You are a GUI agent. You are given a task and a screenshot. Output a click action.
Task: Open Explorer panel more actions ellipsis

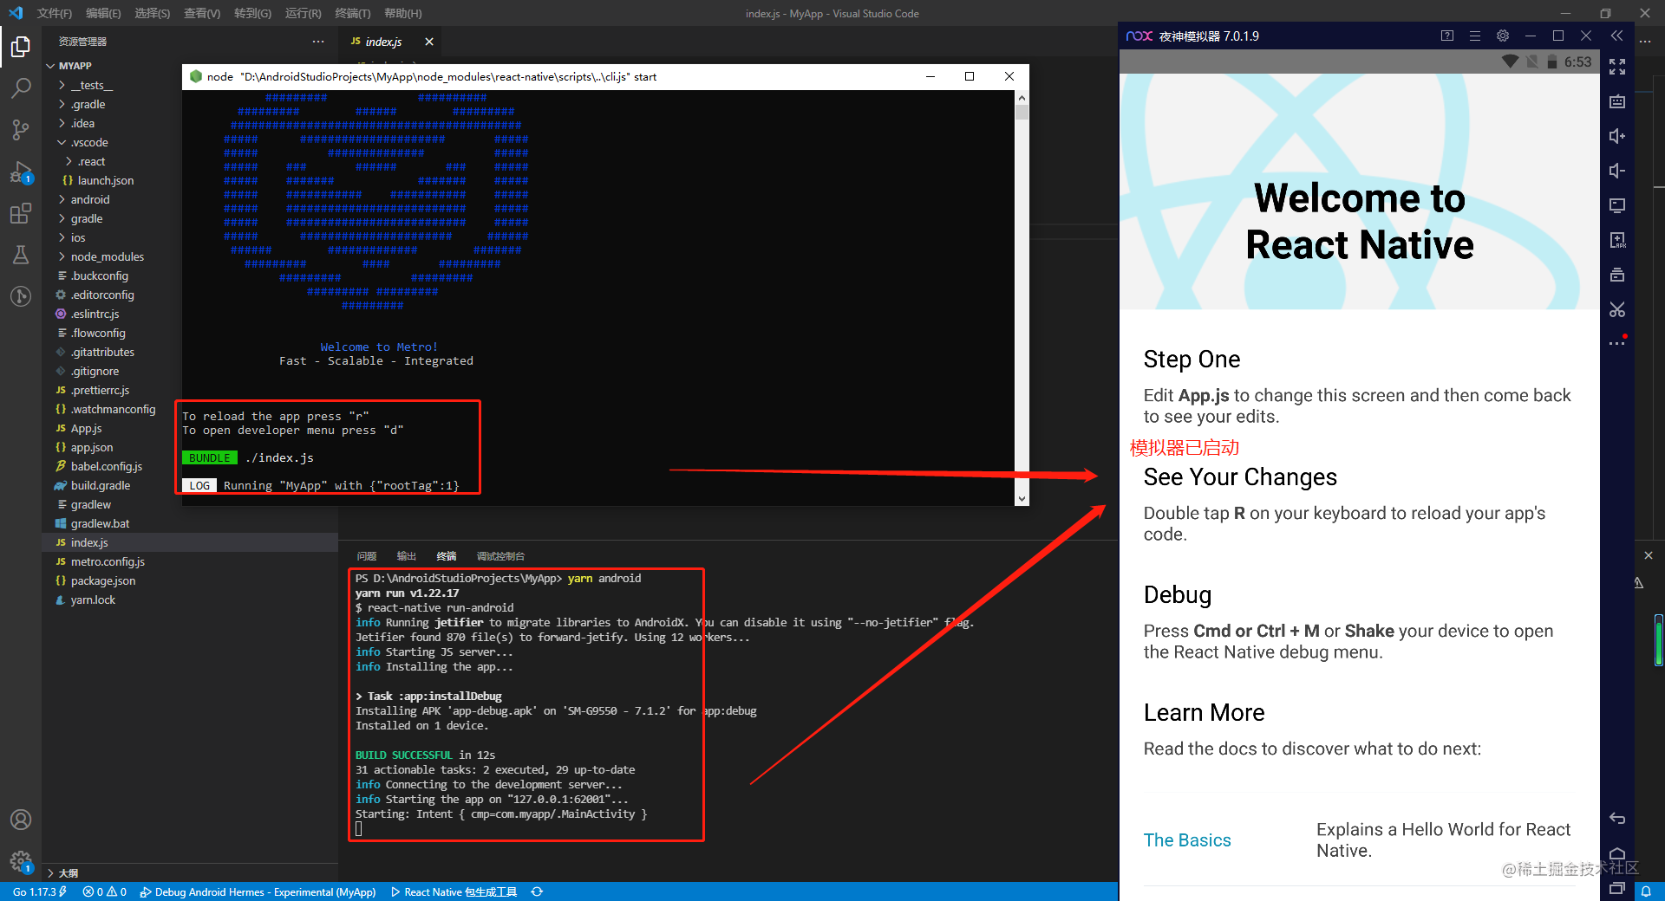318,42
